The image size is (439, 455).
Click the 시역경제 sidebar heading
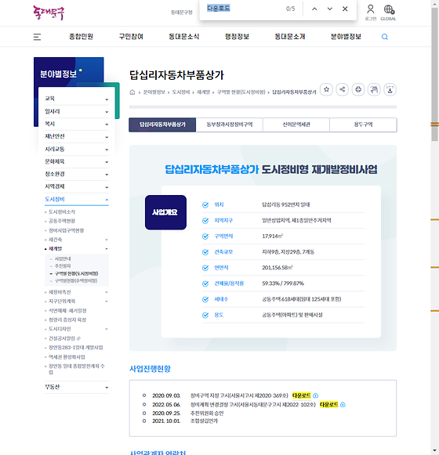click(55, 186)
